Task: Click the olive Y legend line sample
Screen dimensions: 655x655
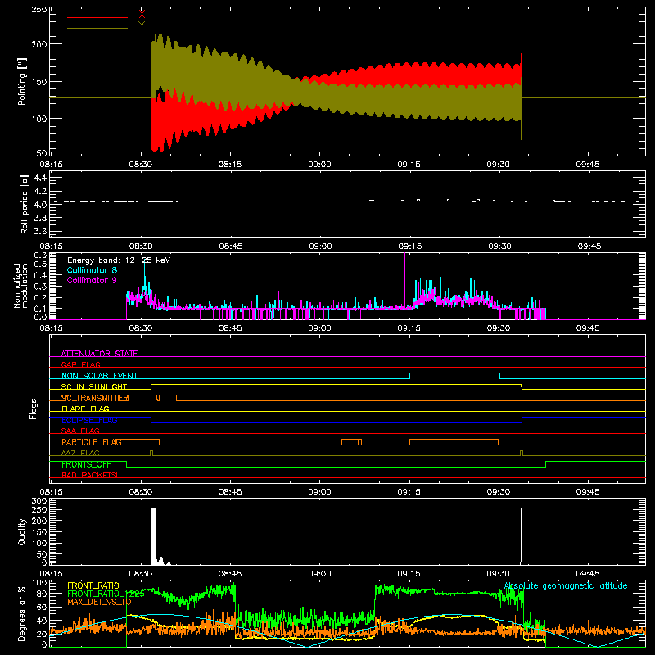Action: pyautogui.click(x=97, y=29)
